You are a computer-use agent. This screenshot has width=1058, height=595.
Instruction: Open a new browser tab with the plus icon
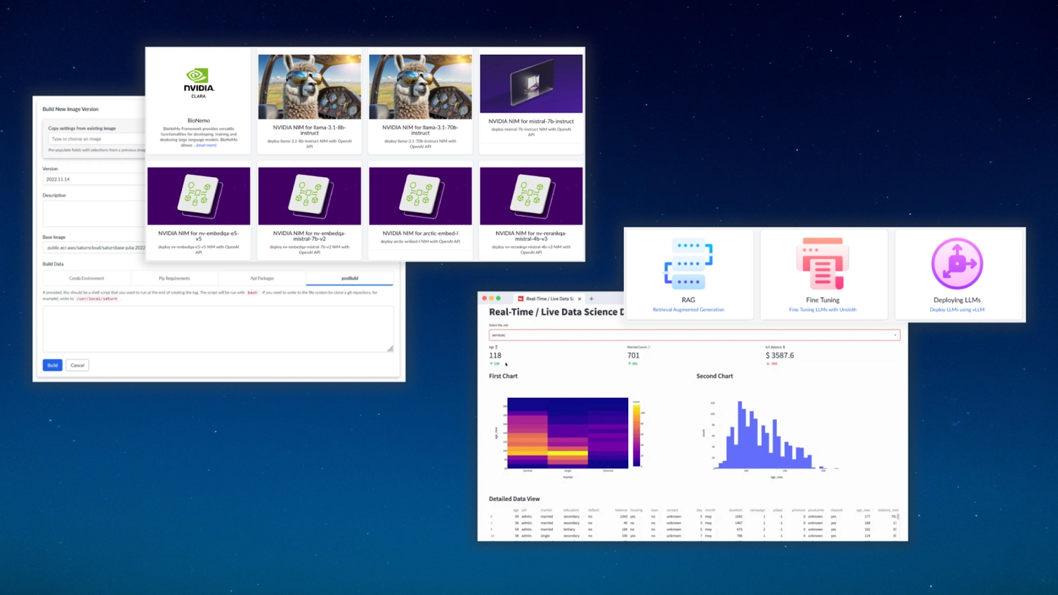coord(591,299)
